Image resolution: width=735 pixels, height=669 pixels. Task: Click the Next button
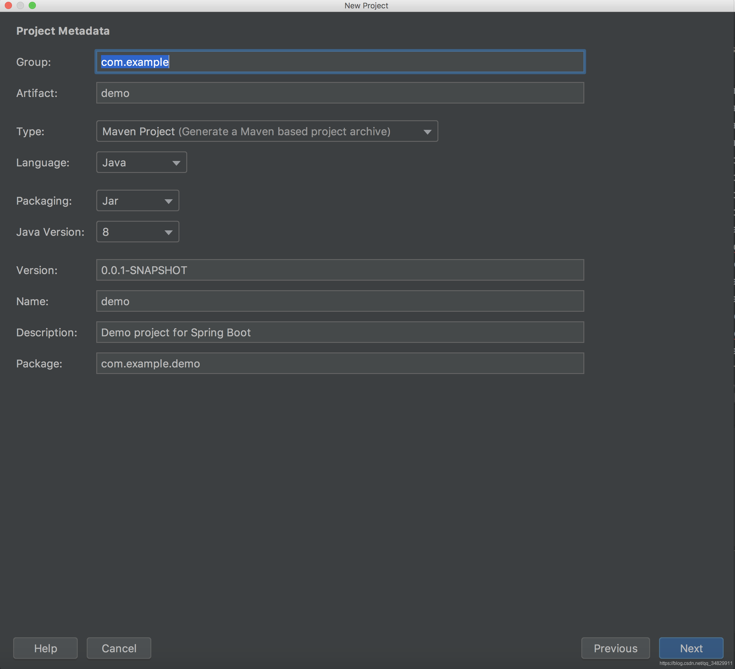[x=691, y=648]
